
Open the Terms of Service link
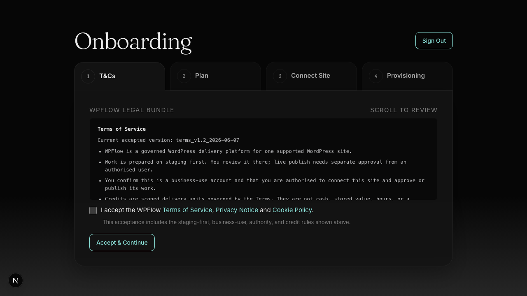tap(187, 210)
